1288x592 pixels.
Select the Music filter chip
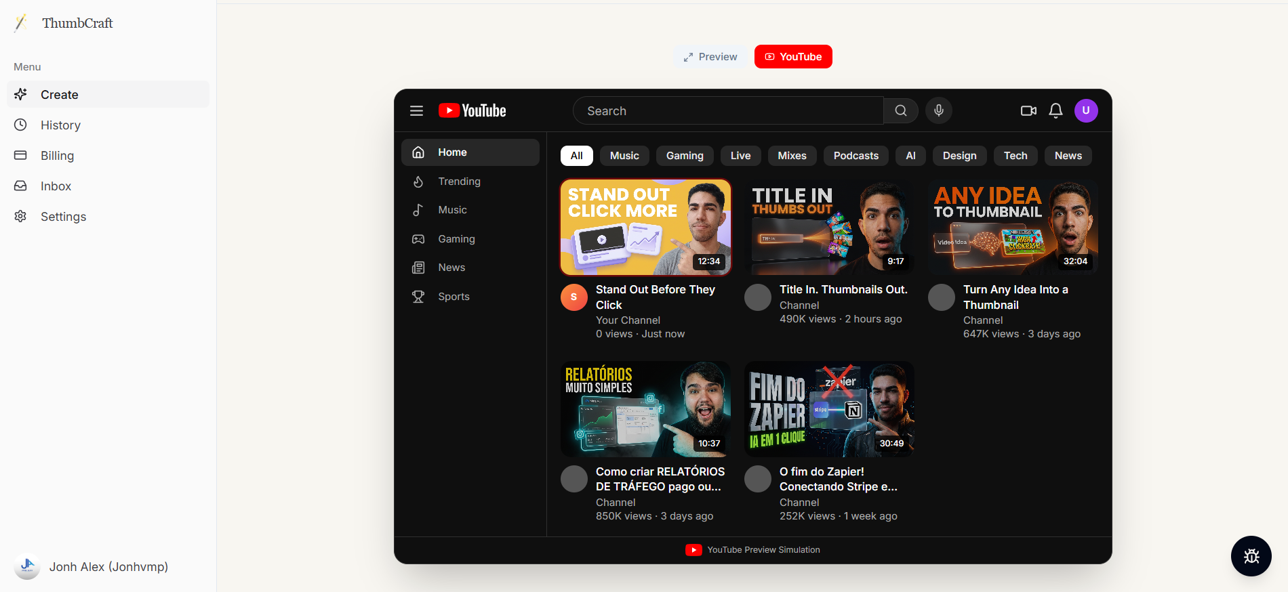pyautogui.click(x=624, y=156)
